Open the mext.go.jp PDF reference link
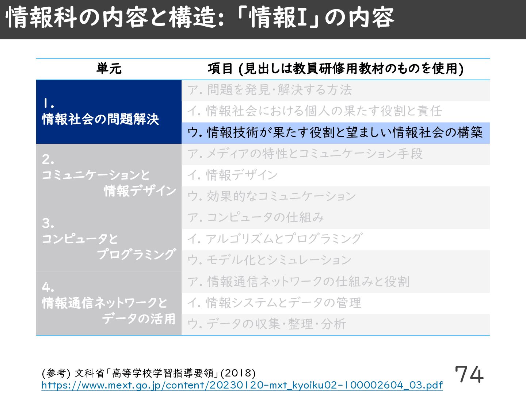Screen dimensions: 526x394 [242, 385]
